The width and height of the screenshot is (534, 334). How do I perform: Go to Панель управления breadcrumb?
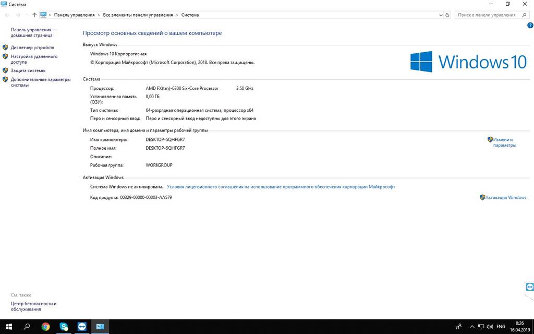pyautogui.click(x=74, y=15)
